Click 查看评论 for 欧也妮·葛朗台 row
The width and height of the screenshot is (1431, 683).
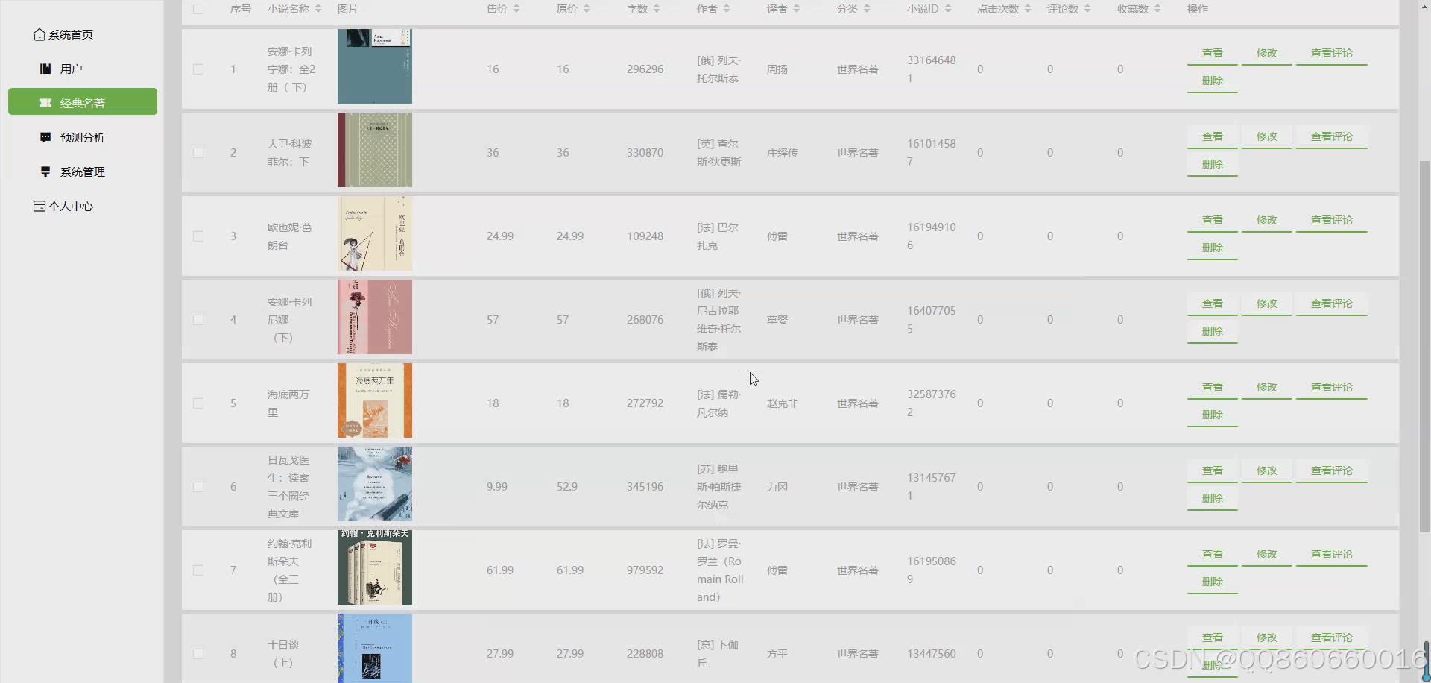coord(1332,220)
